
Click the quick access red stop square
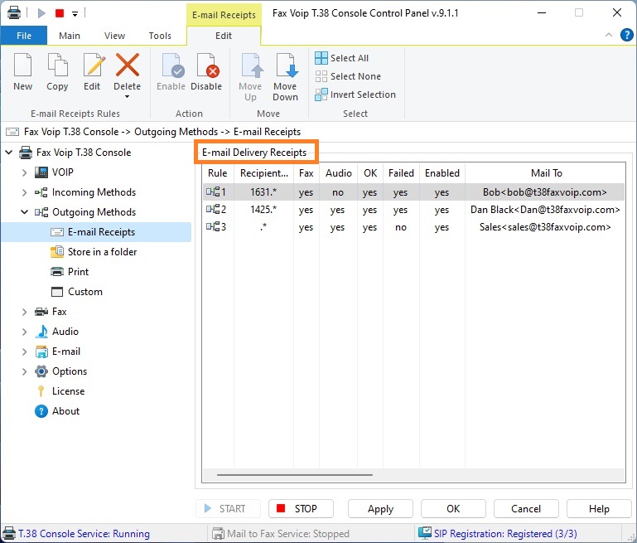tap(60, 13)
